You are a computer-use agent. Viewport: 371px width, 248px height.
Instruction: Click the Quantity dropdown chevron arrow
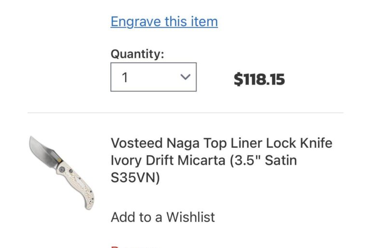coord(185,77)
